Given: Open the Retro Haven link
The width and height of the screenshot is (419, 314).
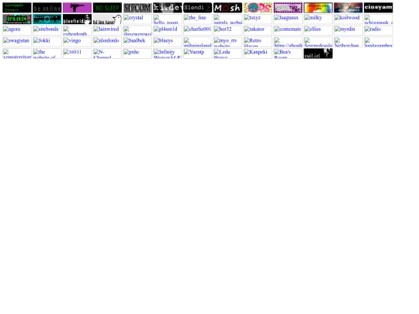Looking at the screenshot, I should 258,42.
